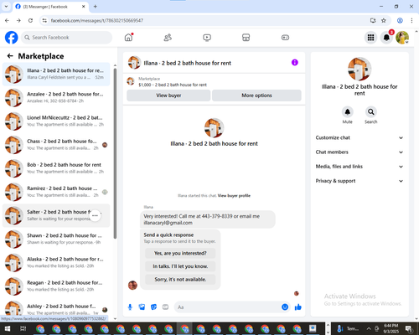The image size is (419, 335).
Task: Bookmark page with the star icon
Action: click(384, 20)
